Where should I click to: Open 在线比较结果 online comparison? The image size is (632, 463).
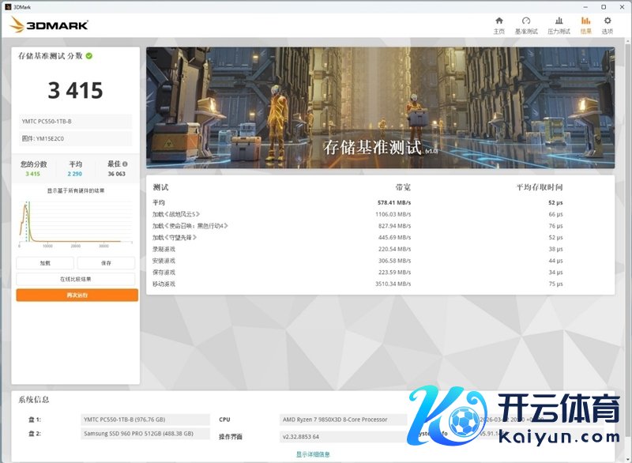pyautogui.click(x=76, y=278)
